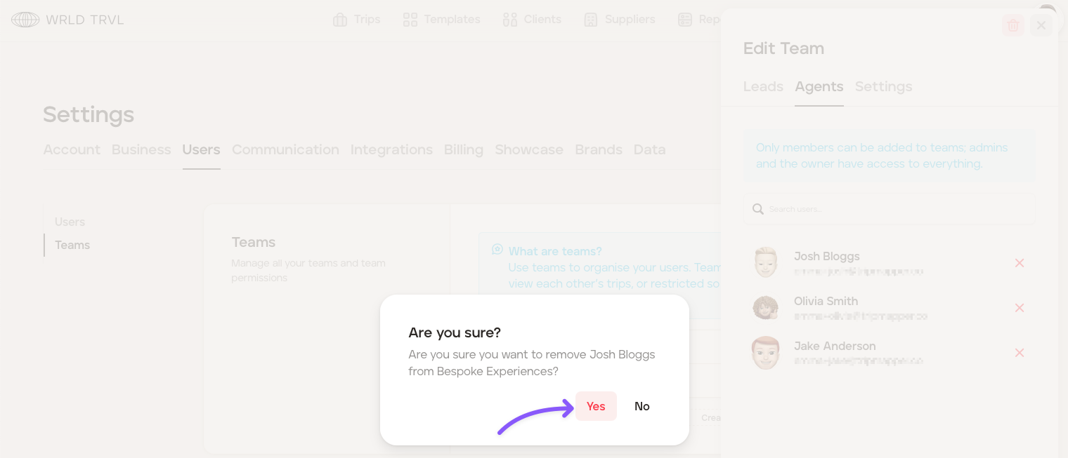Click Josh Bloggs' avatar thumbnail
This screenshot has height=458, width=1068.
766,262
